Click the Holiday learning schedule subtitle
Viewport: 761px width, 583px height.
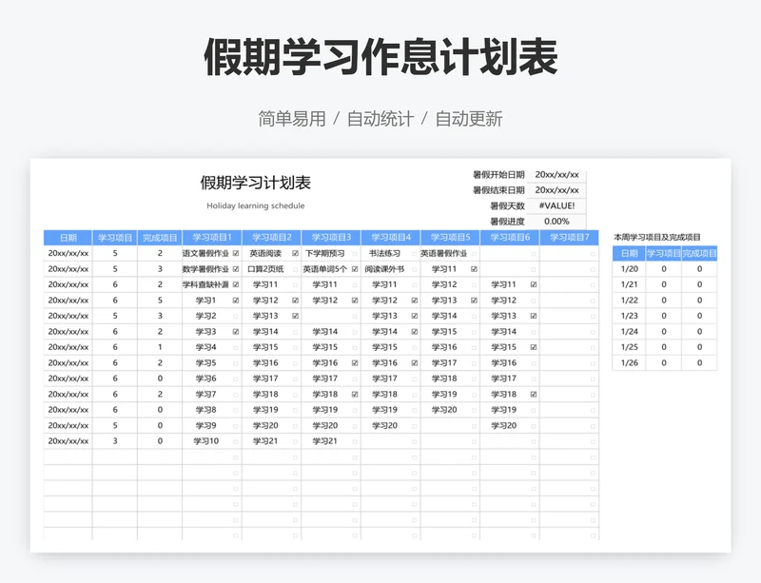coord(256,205)
